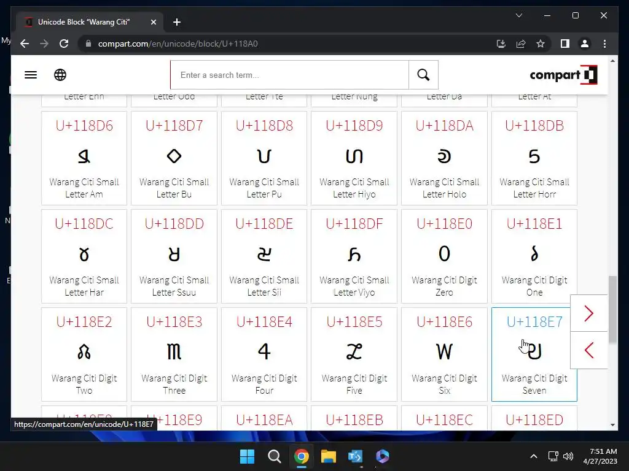The height and width of the screenshot is (471, 629).
Task: Click the address bar URL
Action: pos(178,44)
